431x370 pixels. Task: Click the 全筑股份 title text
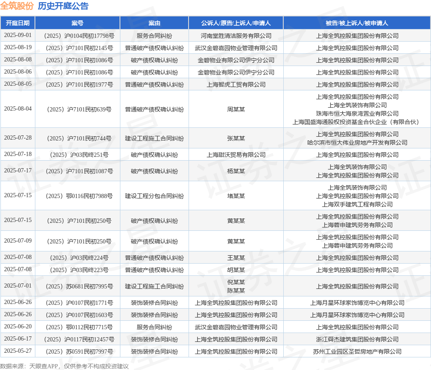point(17,6)
